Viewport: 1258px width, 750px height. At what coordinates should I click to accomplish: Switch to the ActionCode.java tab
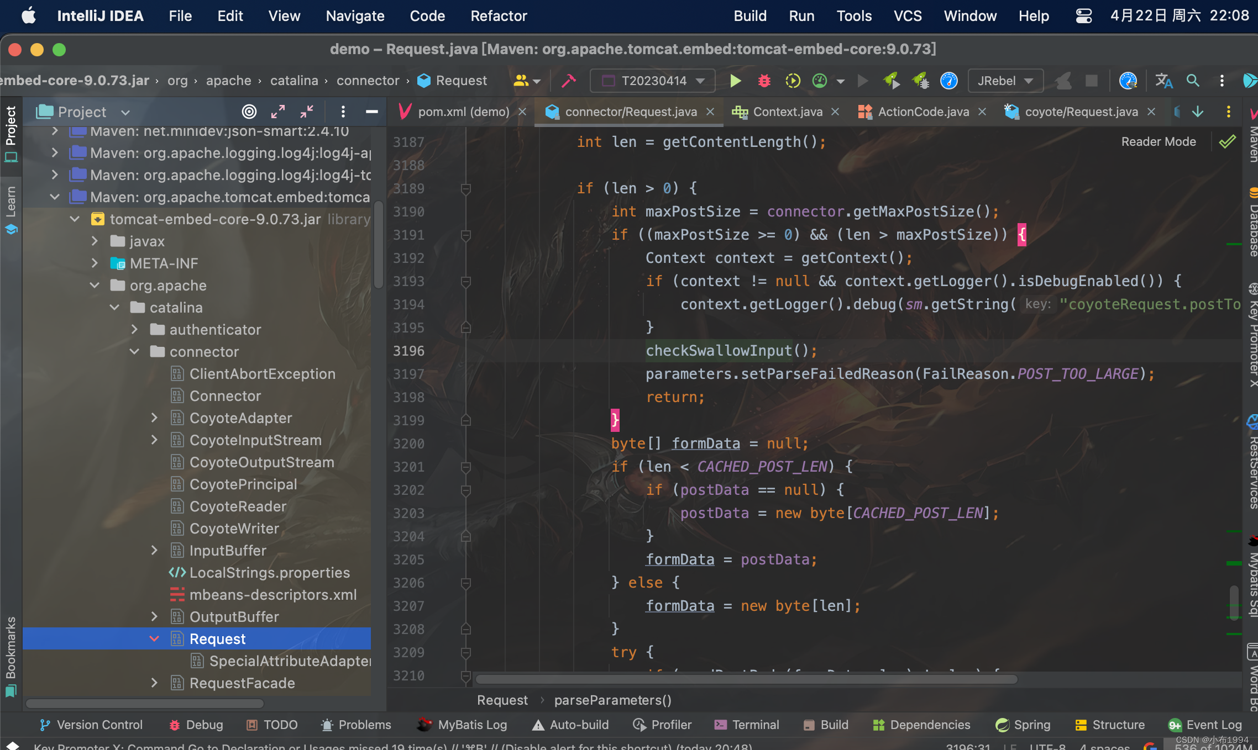click(x=923, y=112)
